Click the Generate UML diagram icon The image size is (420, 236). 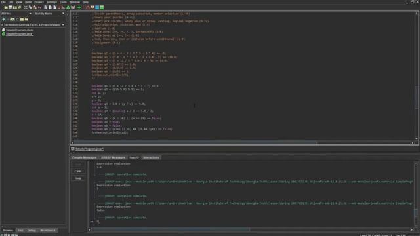[x=68, y=7]
